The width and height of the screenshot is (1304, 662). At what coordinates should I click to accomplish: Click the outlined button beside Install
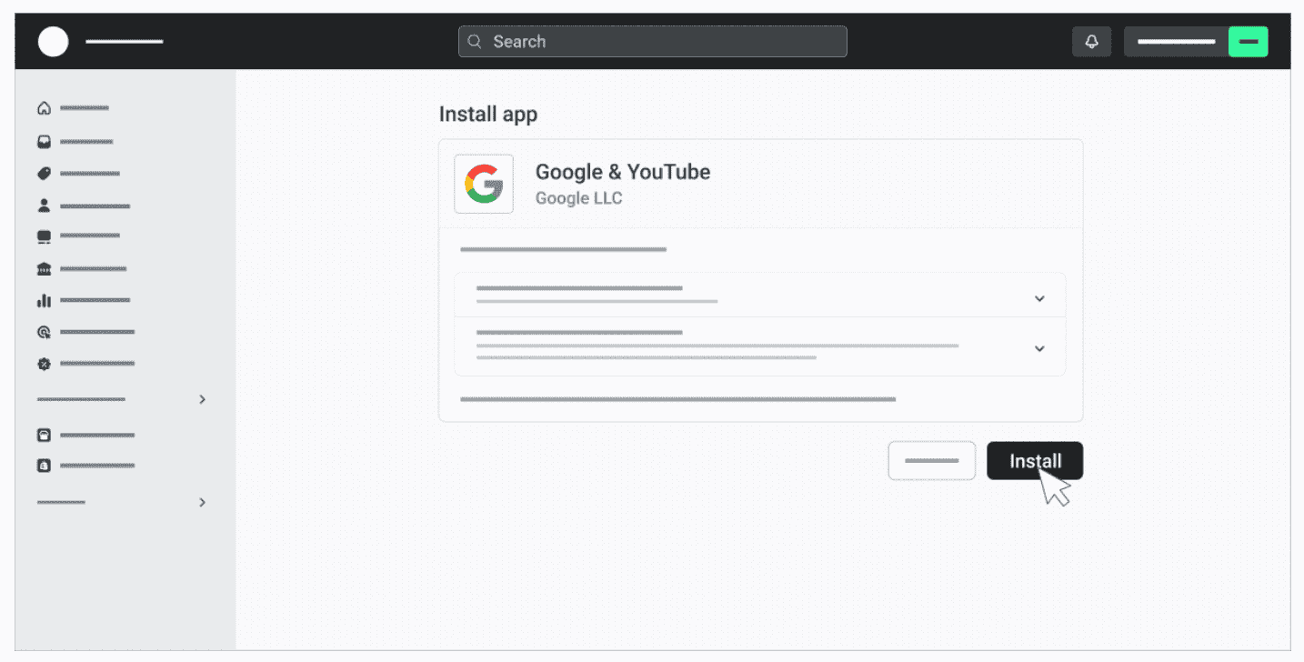pos(932,461)
